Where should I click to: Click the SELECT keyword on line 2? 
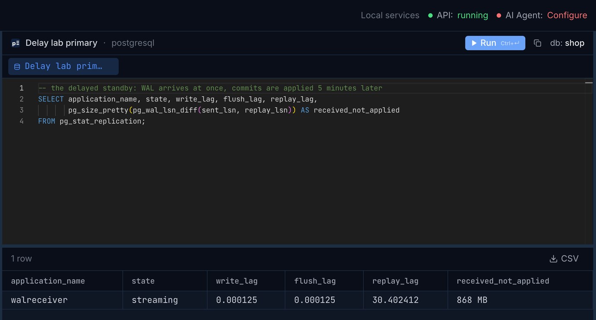tap(51, 99)
